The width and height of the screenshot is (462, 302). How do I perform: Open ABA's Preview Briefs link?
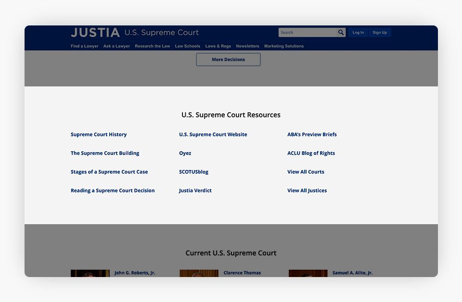312,134
